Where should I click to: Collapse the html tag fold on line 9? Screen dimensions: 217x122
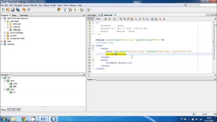(93, 45)
